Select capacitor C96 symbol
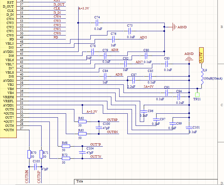This screenshot has width=224, height=185. [144, 111]
